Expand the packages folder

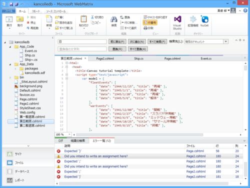[15, 68]
